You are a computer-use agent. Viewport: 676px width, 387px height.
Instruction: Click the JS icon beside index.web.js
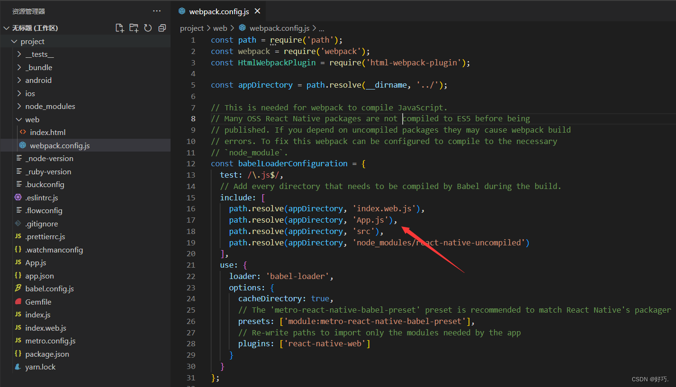pos(18,328)
